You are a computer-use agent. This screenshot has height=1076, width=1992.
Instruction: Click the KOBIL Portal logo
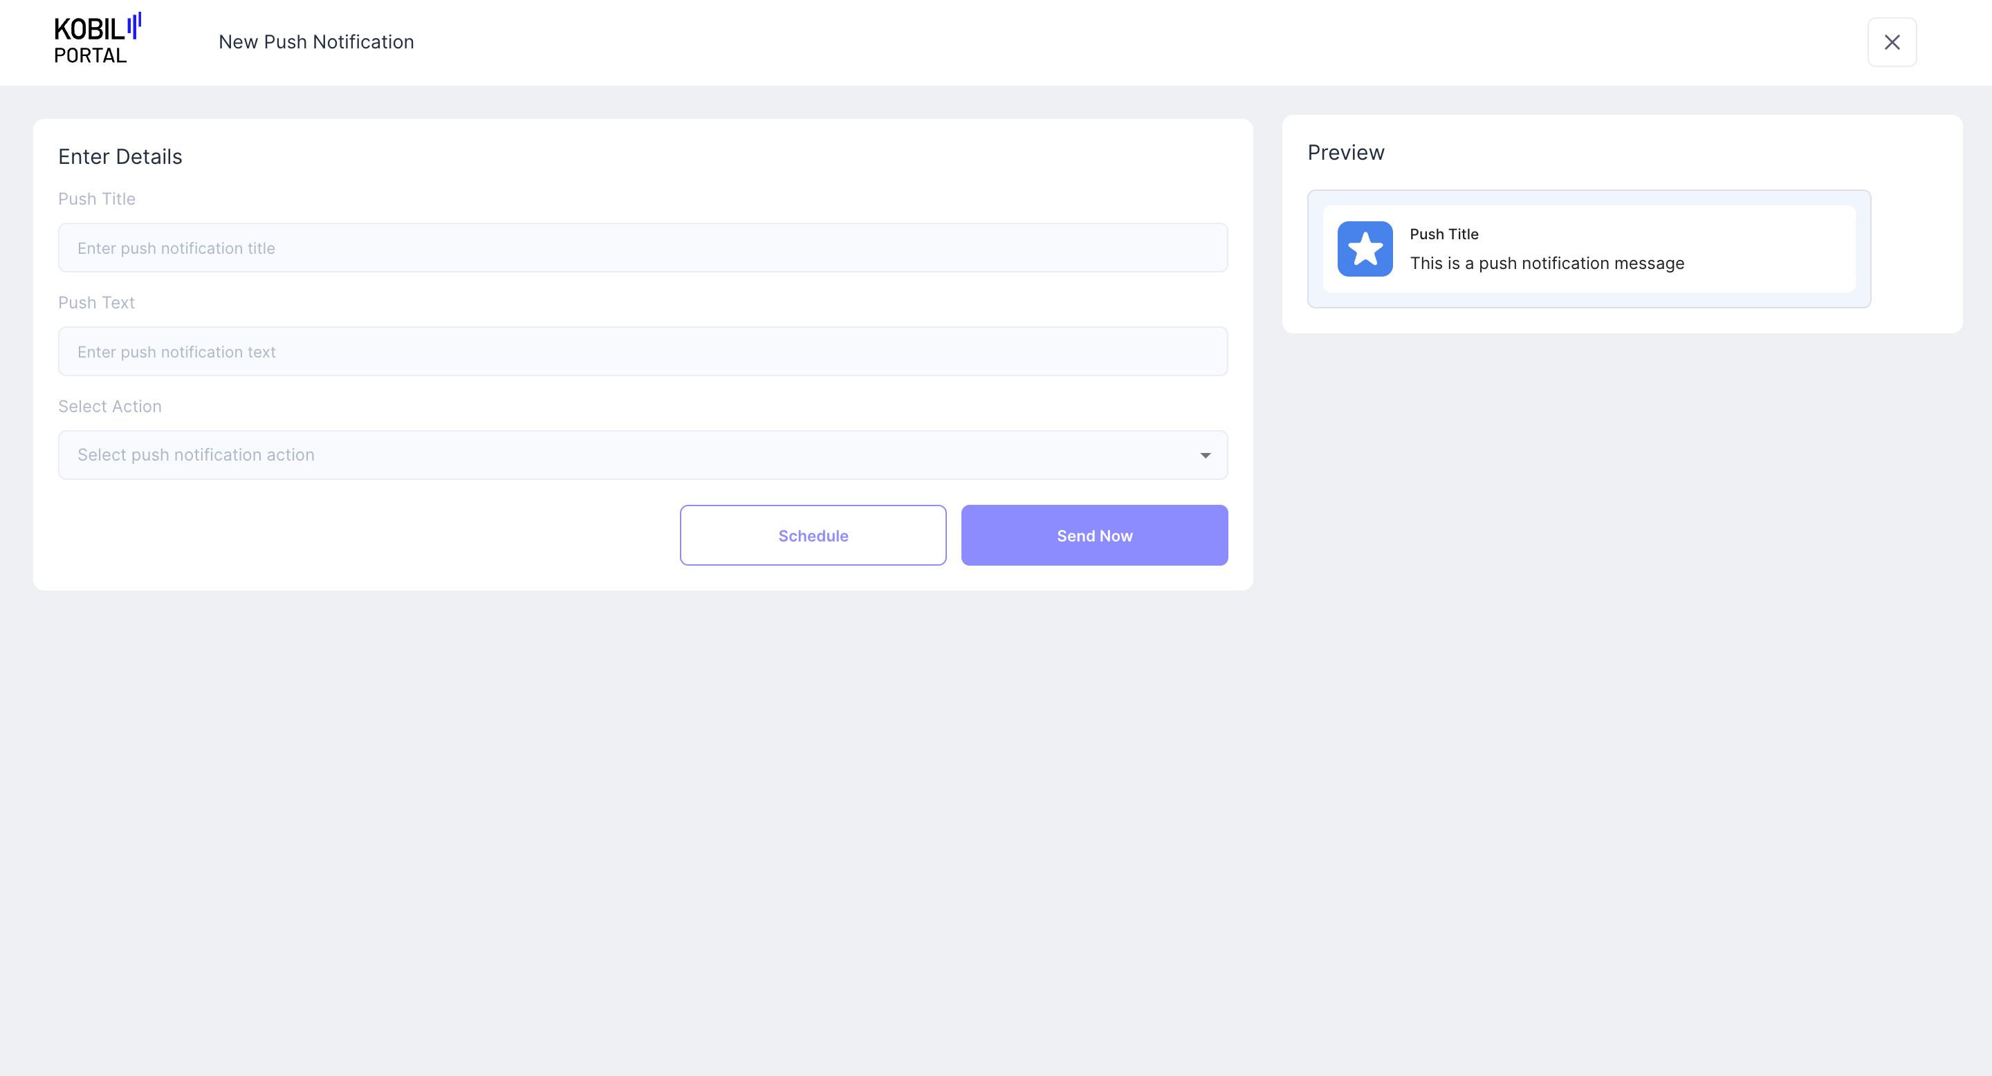[x=96, y=39]
